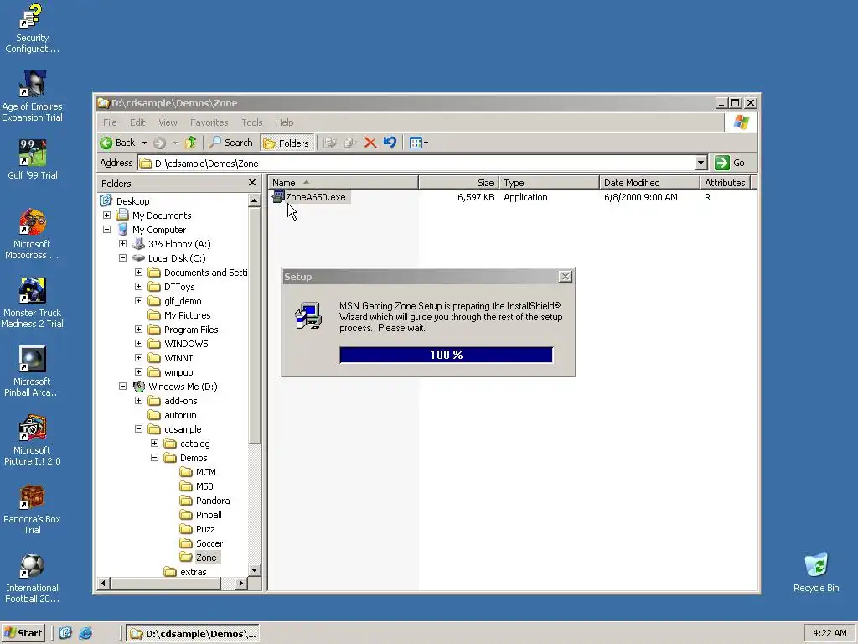Sort by the Date Modified column header
The image size is (858, 644).
tap(650, 182)
